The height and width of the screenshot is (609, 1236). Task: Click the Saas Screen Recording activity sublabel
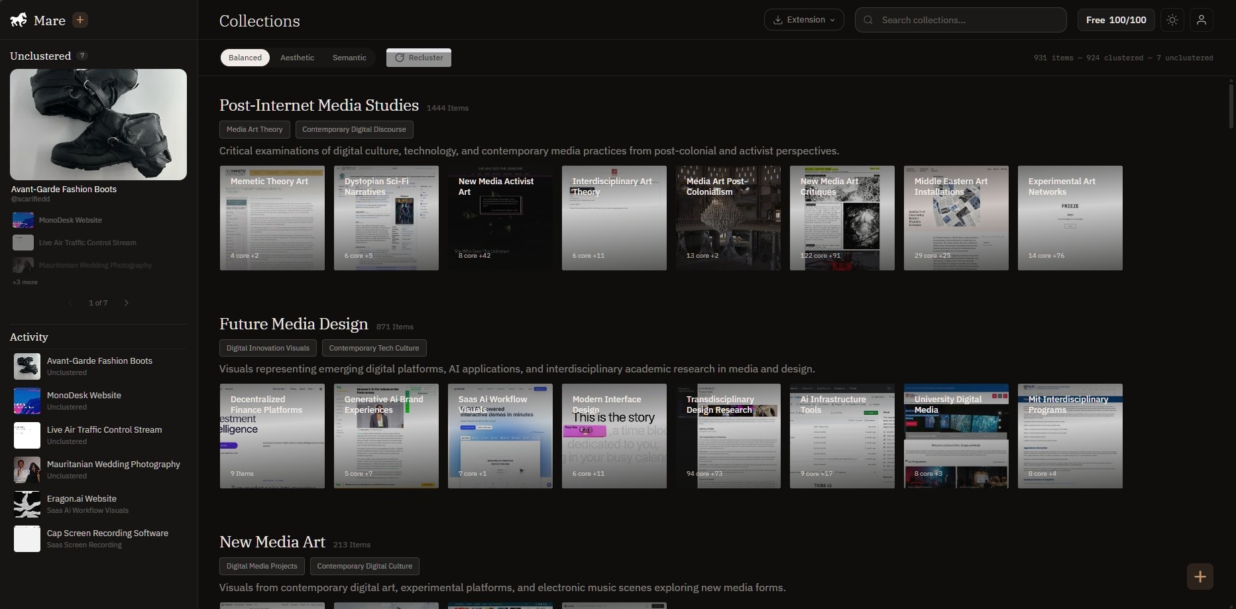(x=84, y=545)
